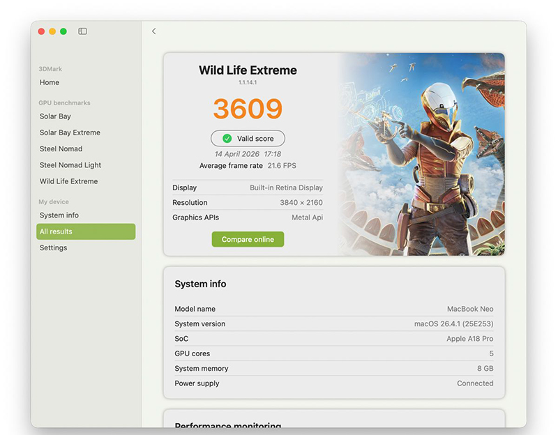This screenshot has width=558, height=435.
Task: Click the red close window button
Action: pyautogui.click(x=41, y=31)
